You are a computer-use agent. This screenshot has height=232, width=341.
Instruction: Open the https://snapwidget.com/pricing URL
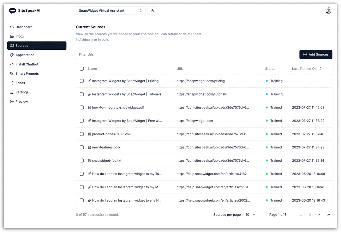(200, 81)
